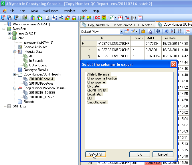Click the new workspace toolbar icon
The height and width of the screenshot is (165, 192).
click(x=3, y=18)
